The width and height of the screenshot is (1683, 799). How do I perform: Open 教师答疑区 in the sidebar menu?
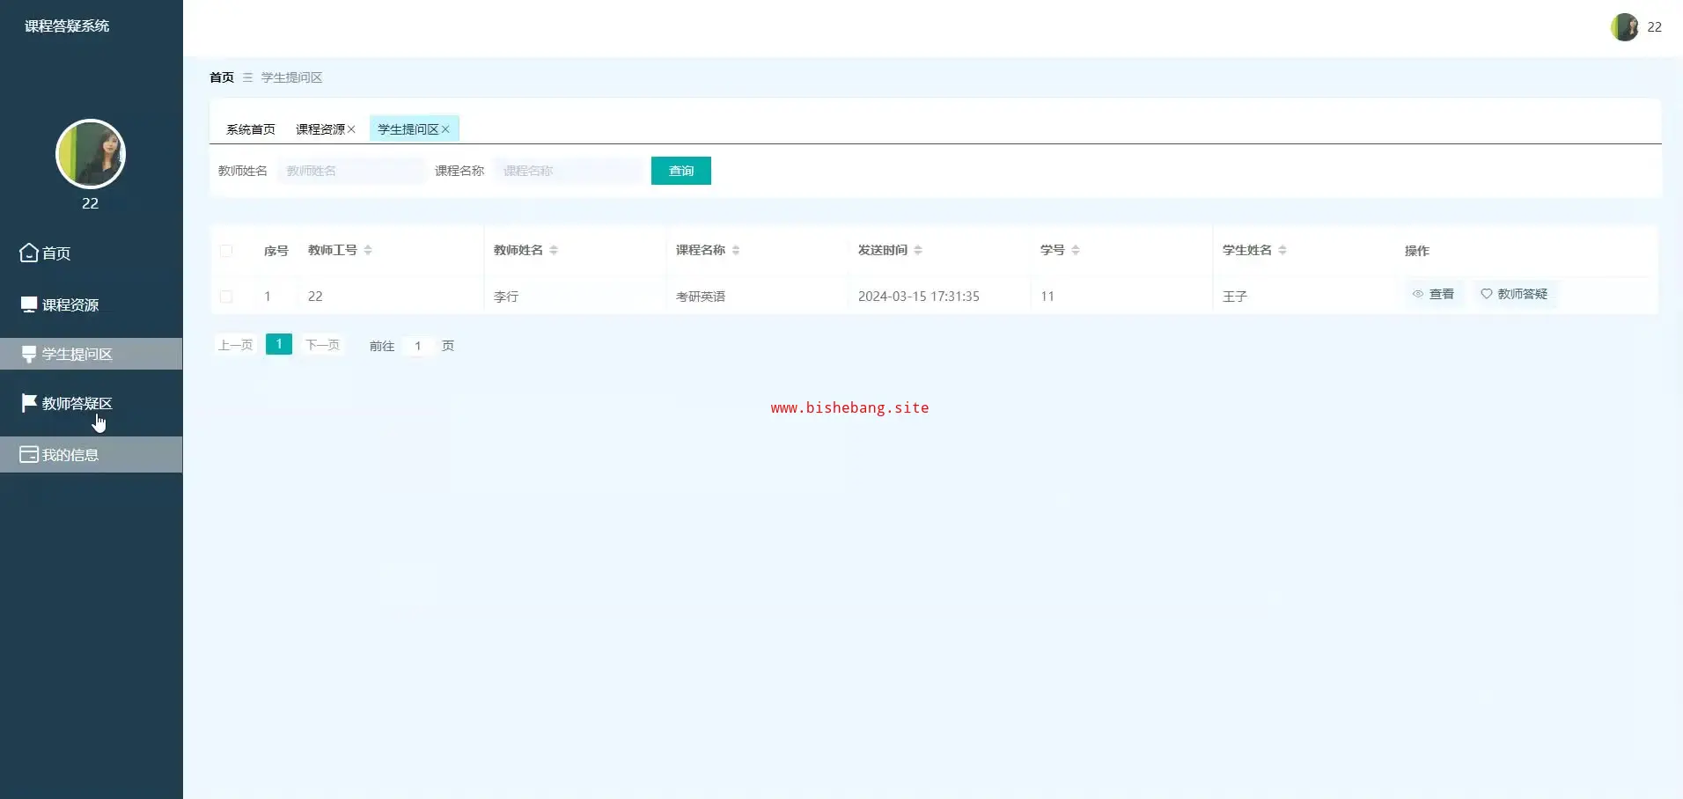point(92,403)
